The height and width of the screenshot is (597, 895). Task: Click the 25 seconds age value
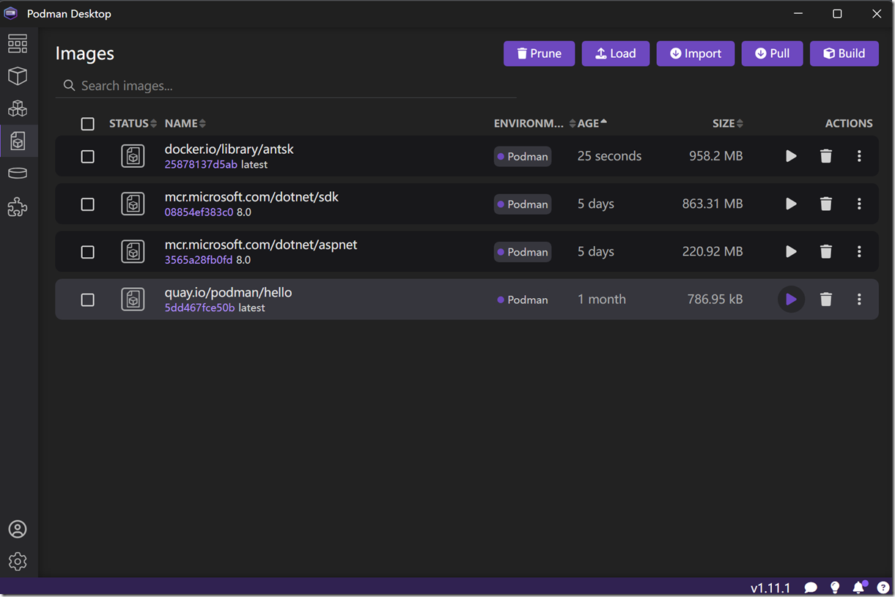(609, 156)
